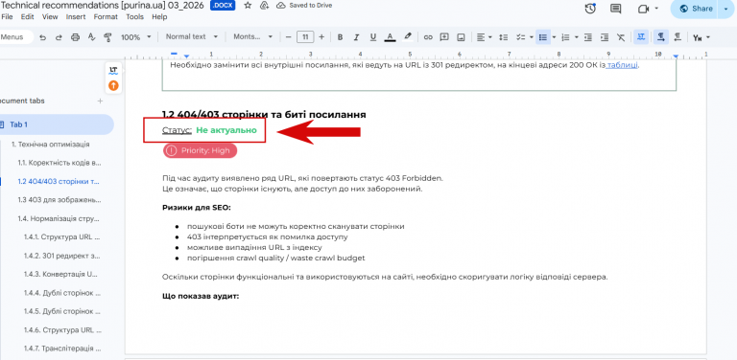
Task: Go to 1.3 403 для зображень outline item
Action: [59, 200]
